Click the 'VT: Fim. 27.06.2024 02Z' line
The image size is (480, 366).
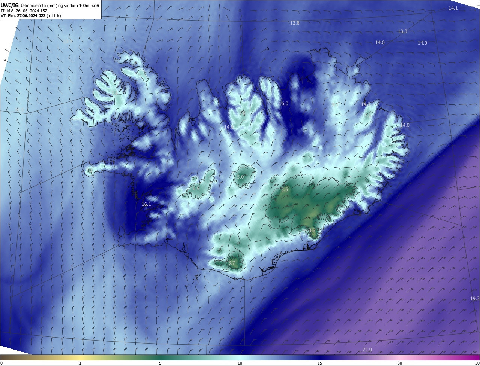click(x=31, y=16)
